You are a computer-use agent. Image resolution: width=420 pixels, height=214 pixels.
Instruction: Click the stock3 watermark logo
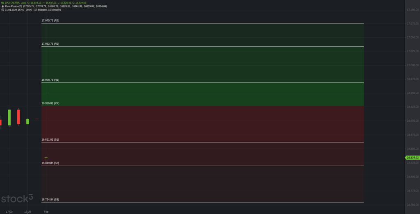[x=17, y=198]
